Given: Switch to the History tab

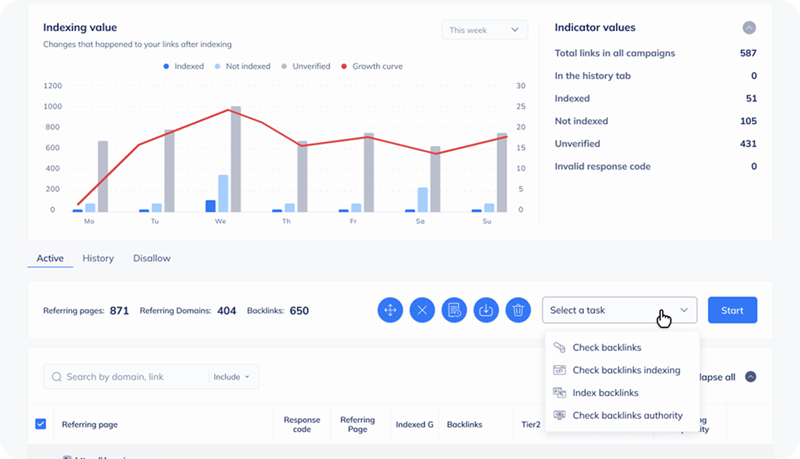Looking at the screenshot, I should 98,258.
